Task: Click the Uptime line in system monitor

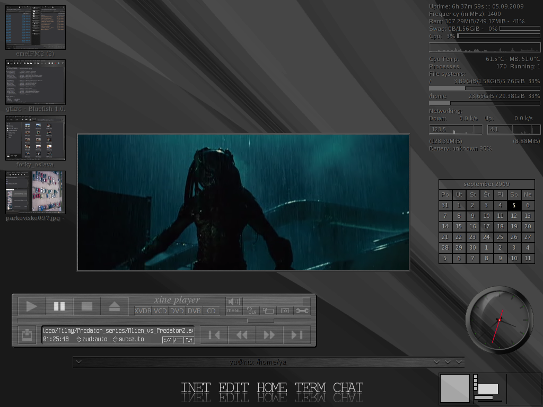Action: coord(476,6)
